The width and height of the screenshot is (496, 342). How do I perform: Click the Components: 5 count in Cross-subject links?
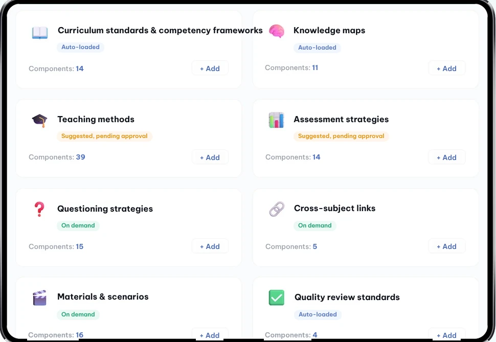click(291, 246)
